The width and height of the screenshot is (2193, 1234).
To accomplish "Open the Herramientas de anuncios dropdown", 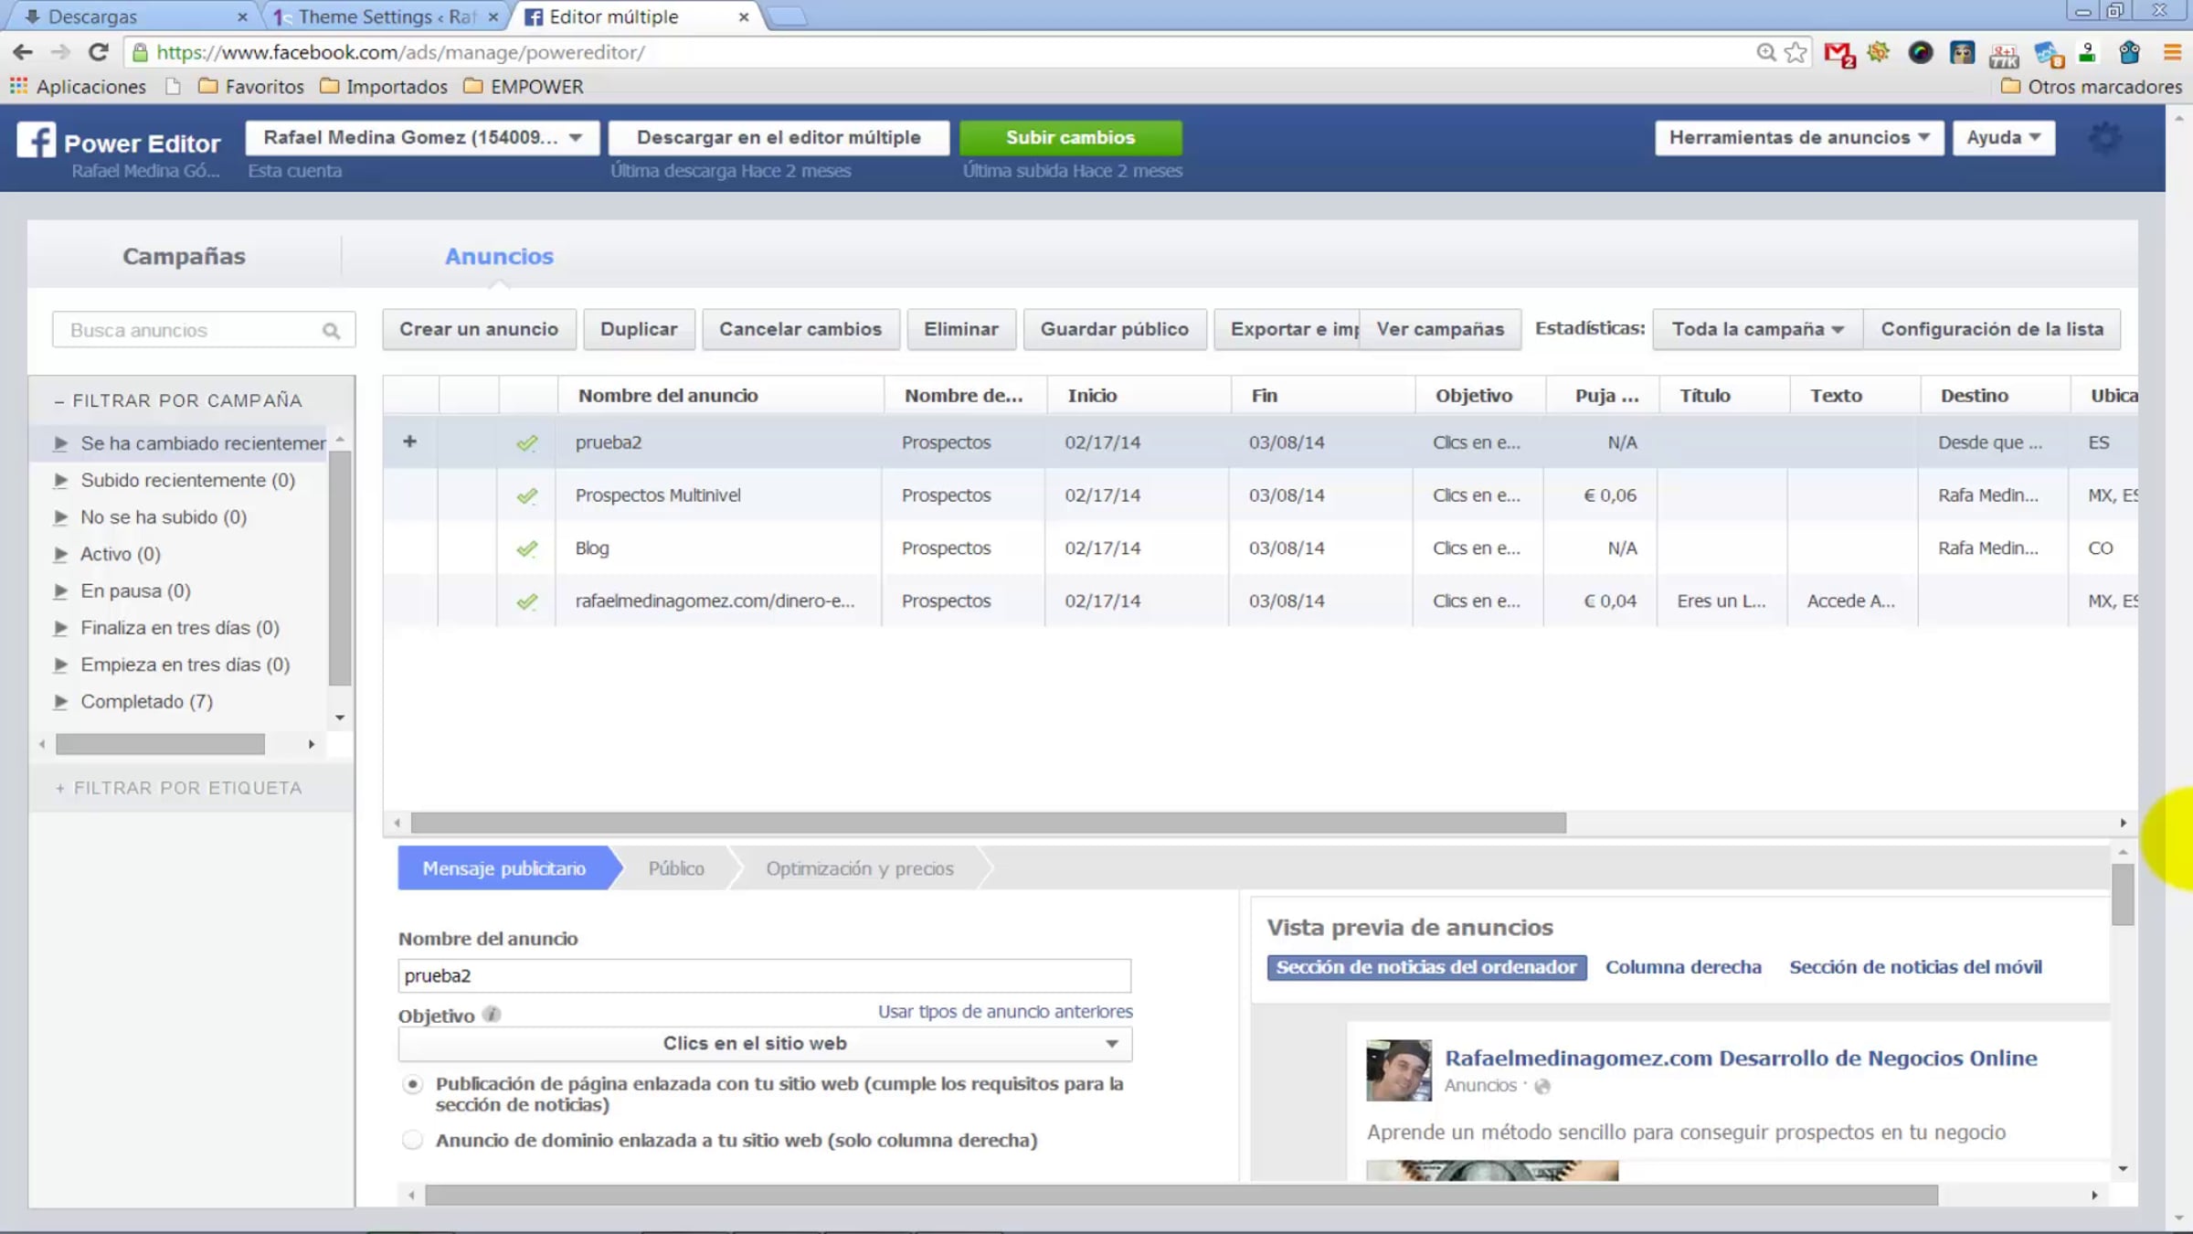I will coord(1798,138).
